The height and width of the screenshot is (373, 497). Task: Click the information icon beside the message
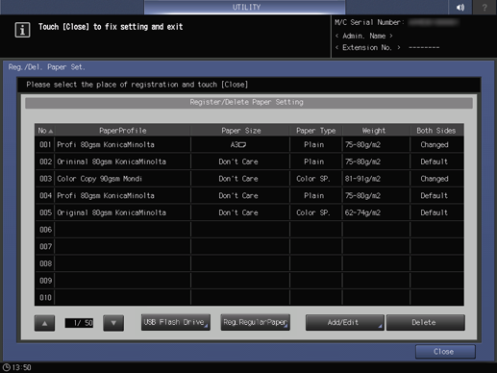pos(22,30)
